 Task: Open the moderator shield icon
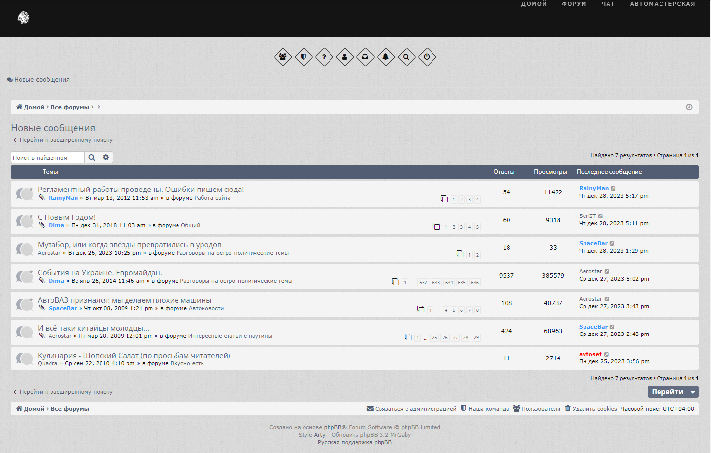coord(304,57)
